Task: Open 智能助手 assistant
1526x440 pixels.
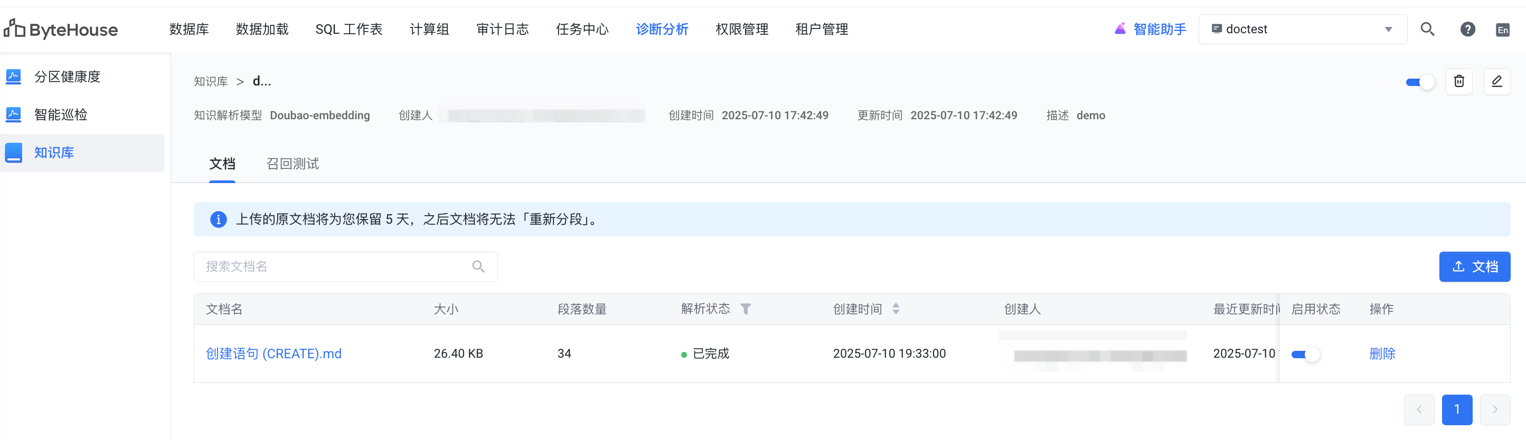Action: pyautogui.click(x=1151, y=29)
